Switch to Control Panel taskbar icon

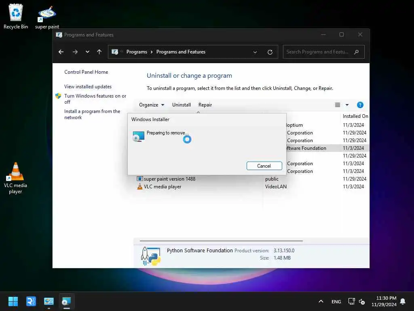click(49, 301)
